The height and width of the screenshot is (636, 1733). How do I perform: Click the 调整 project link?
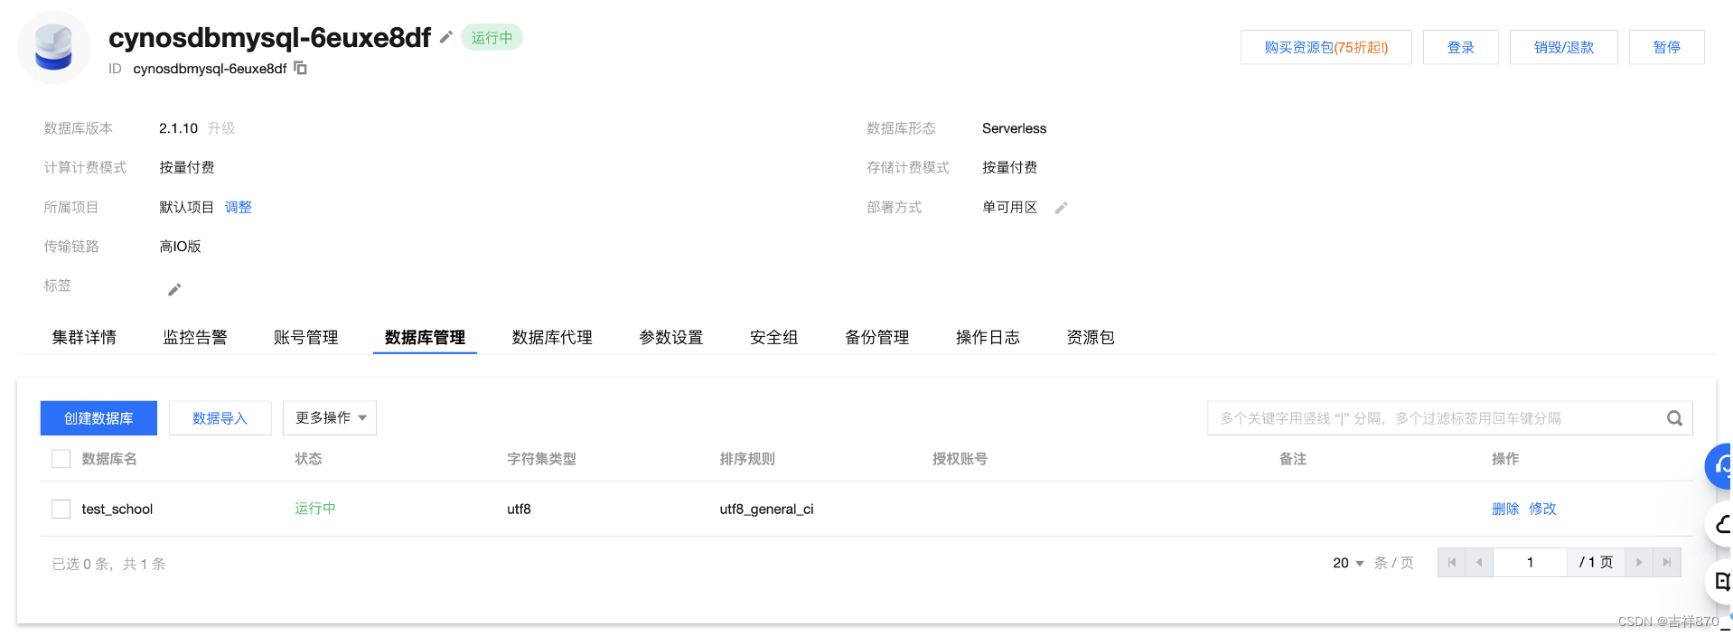click(x=239, y=207)
